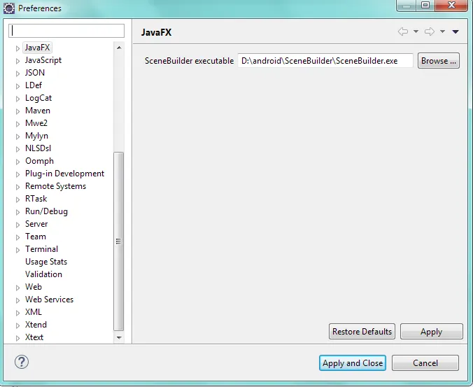The image size is (473, 387).
Task: Expand the LDef tree node
Action: tap(17, 86)
